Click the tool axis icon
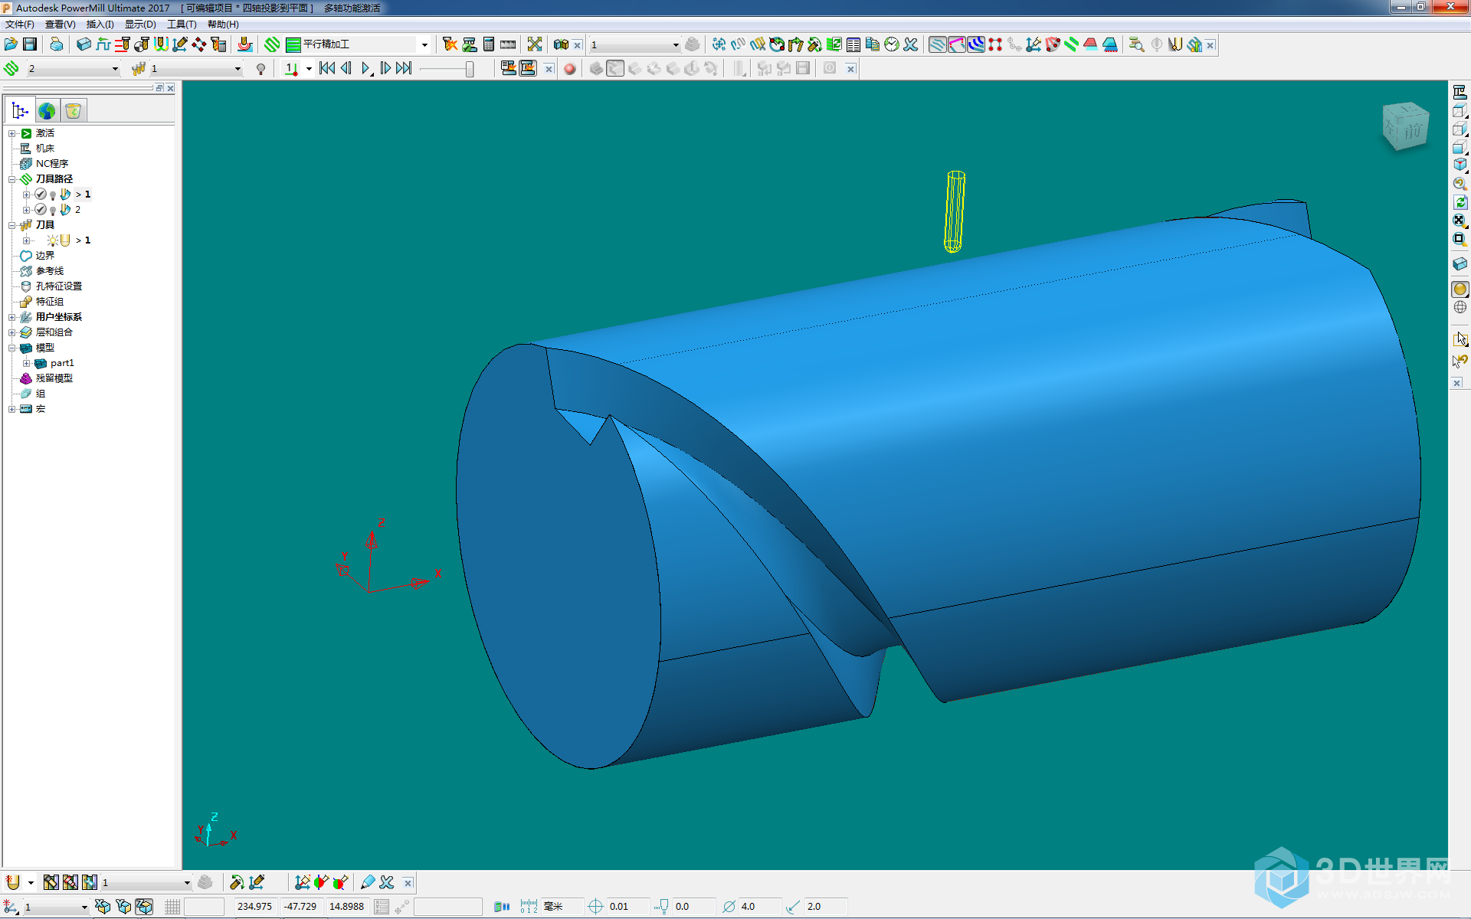This screenshot has height=919, width=1471. (x=180, y=44)
